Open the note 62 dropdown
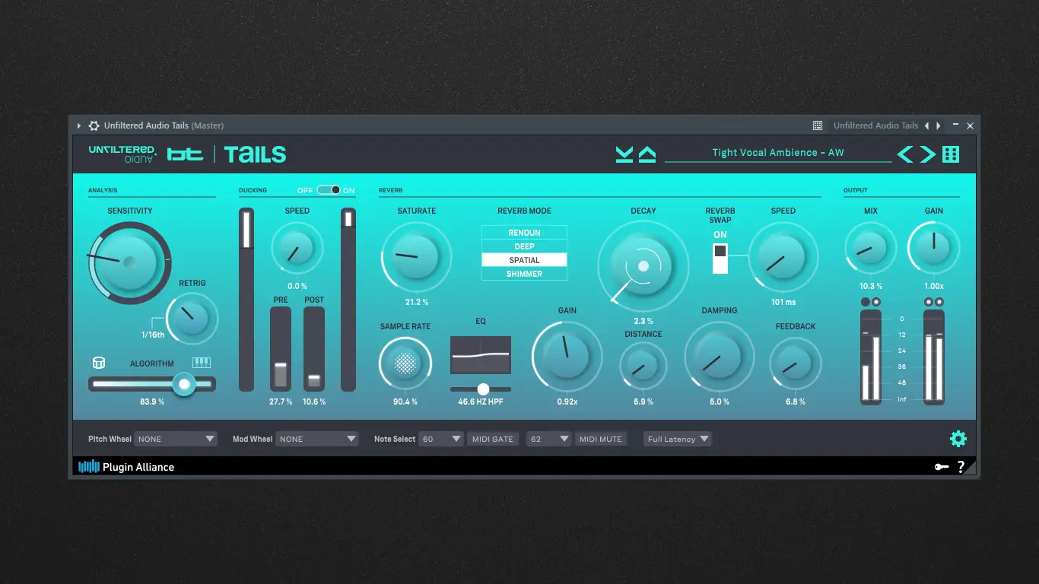Screen dimensions: 1039x584 pyautogui.click(x=548, y=439)
